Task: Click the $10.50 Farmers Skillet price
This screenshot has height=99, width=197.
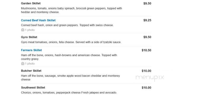Action: [x=146, y=50]
